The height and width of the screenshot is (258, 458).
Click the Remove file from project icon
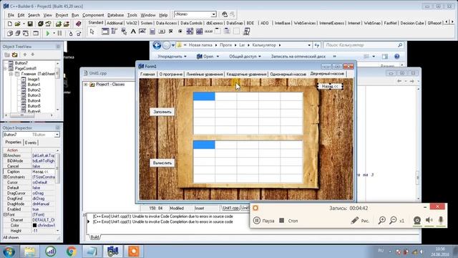point(67,24)
